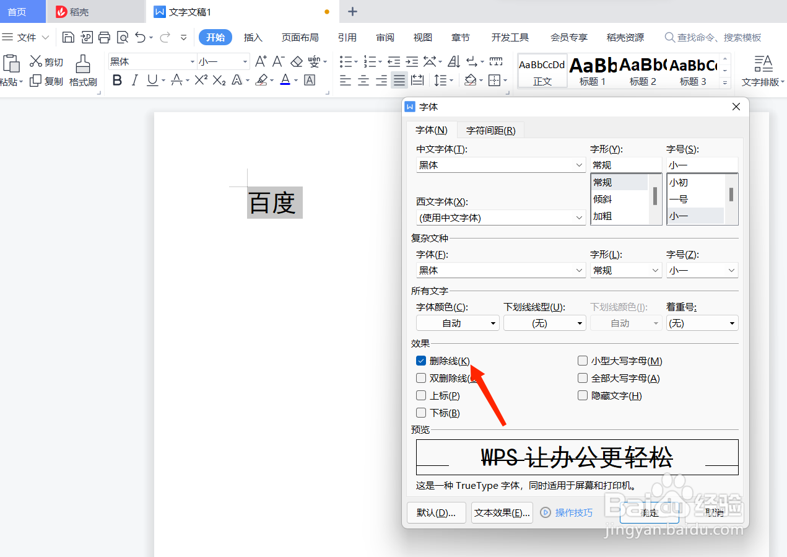Click the Print icon in quick toolbar
The height and width of the screenshot is (557, 787).
coord(105,37)
